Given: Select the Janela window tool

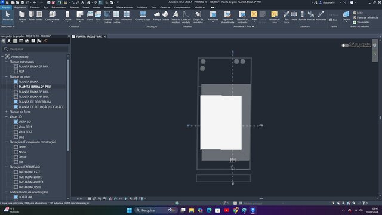Looking at the screenshot, I should (39, 16).
